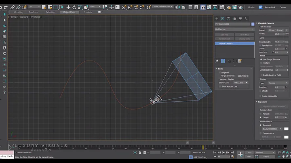
Task: Toggle the Percent Snap button
Action: tap(136, 7)
